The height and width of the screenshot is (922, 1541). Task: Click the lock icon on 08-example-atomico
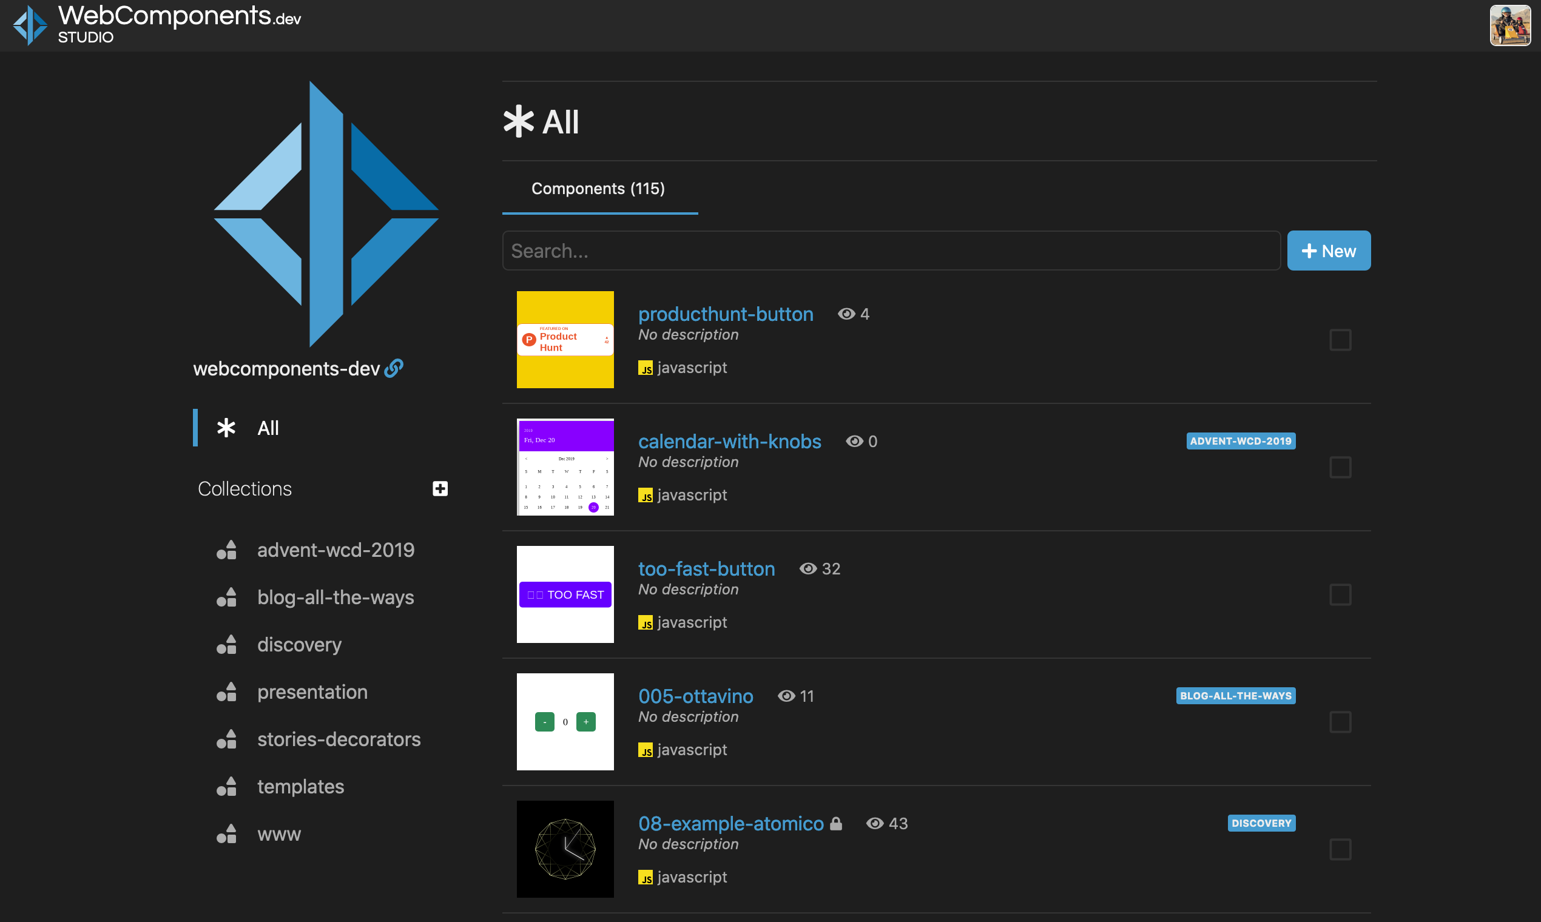tap(836, 823)
